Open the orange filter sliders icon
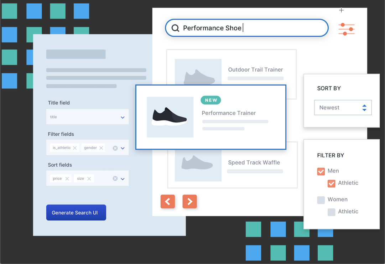This screenshot has height=264, width=385. coord(346,29)
